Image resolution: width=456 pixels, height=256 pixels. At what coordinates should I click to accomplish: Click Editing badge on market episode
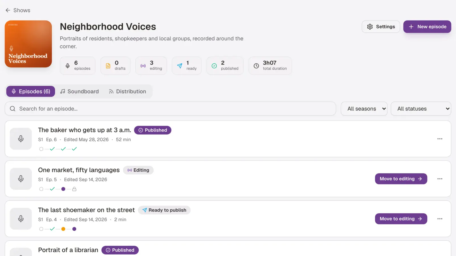tap(138, 170)
